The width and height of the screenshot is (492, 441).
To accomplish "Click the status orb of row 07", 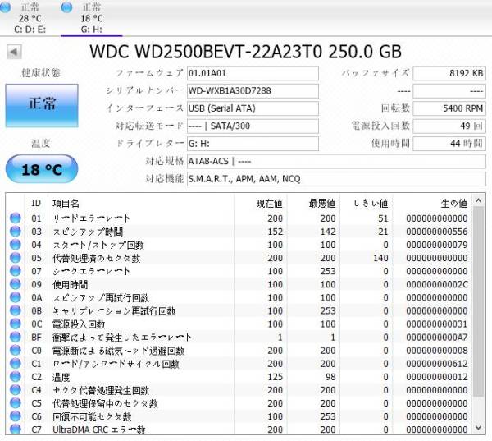I will (15, 271).
